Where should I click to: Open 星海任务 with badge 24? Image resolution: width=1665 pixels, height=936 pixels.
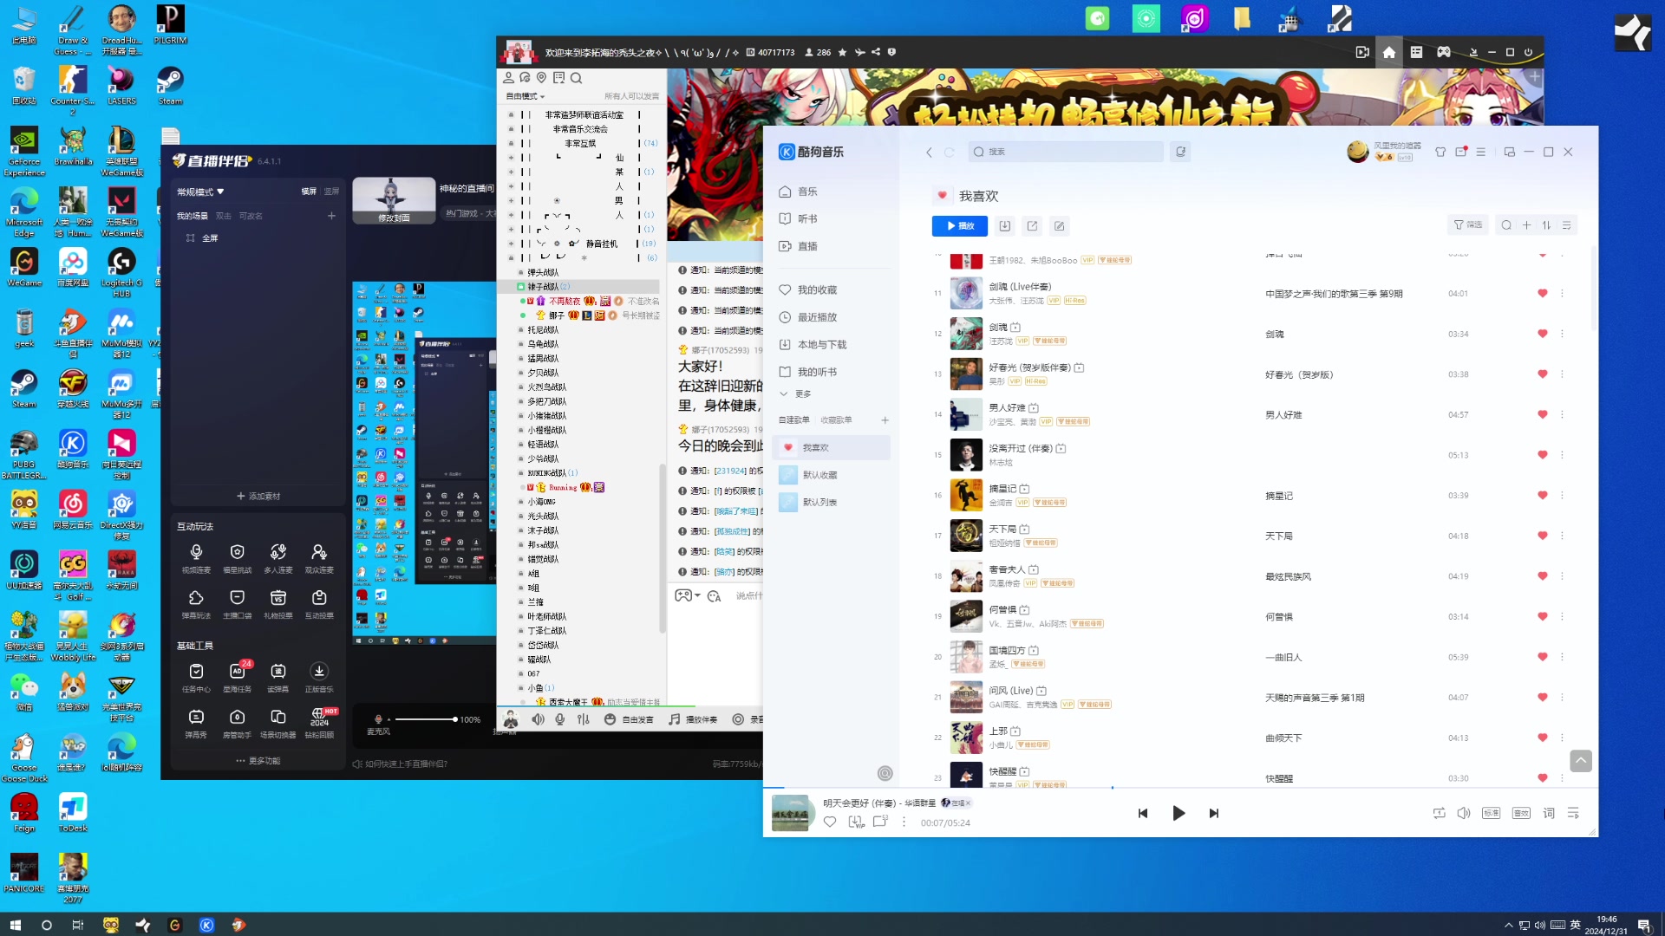click(237, 678)
